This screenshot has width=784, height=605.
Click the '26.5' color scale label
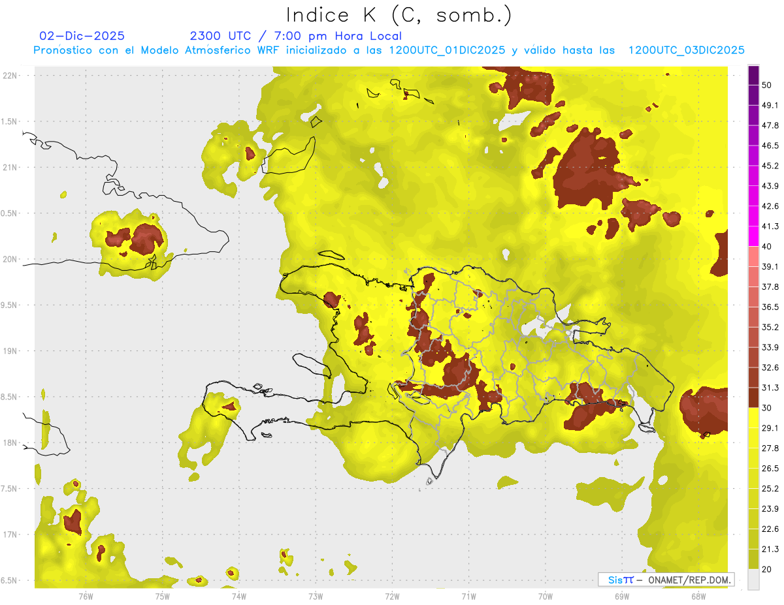click(770, 469)
